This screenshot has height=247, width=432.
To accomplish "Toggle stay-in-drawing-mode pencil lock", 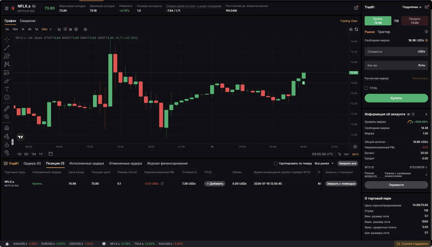I will tap(7, 136).
